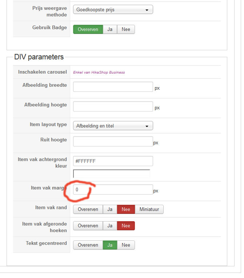Click the Afbeelding breedte input field

(113, 87)
